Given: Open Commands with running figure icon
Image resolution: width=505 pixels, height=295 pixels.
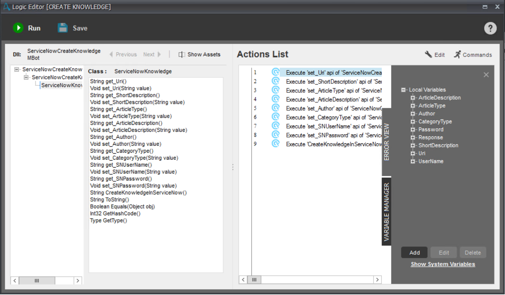Looking at the screenshot, I should coord(458,54).
